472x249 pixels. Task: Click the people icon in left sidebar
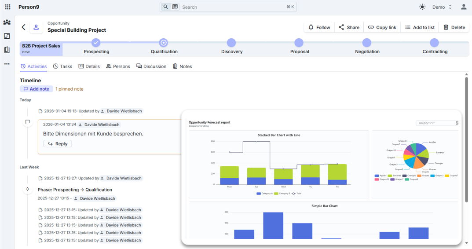point(7,22)
